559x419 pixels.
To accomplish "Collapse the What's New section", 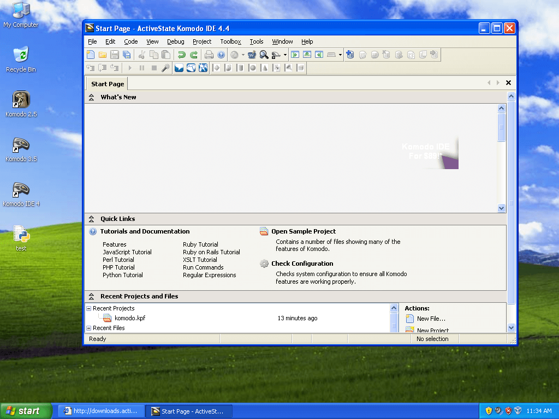I will (92, 97).
